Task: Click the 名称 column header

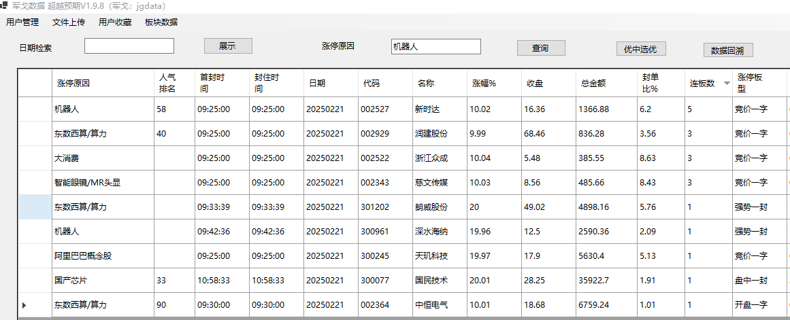Action: coord(440,83)
